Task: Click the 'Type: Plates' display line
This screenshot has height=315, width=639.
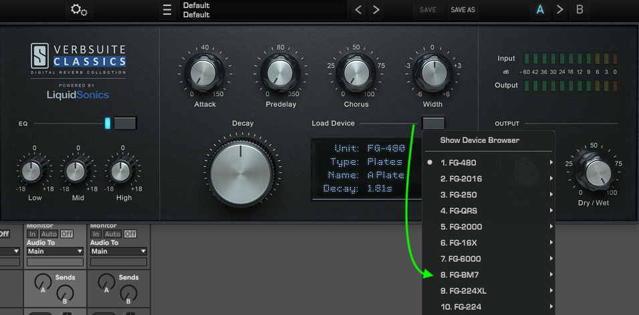Action: (x=366, y=162)
